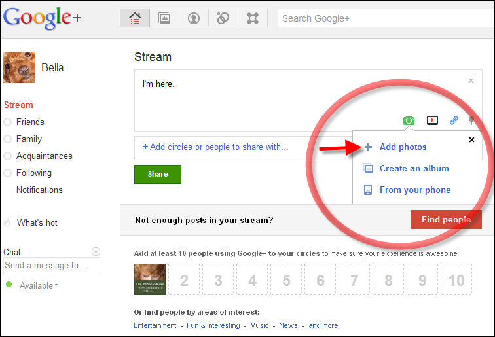The image size is (495, 337).
Task: Discard the post with the gray X
Action: (471, 80)
